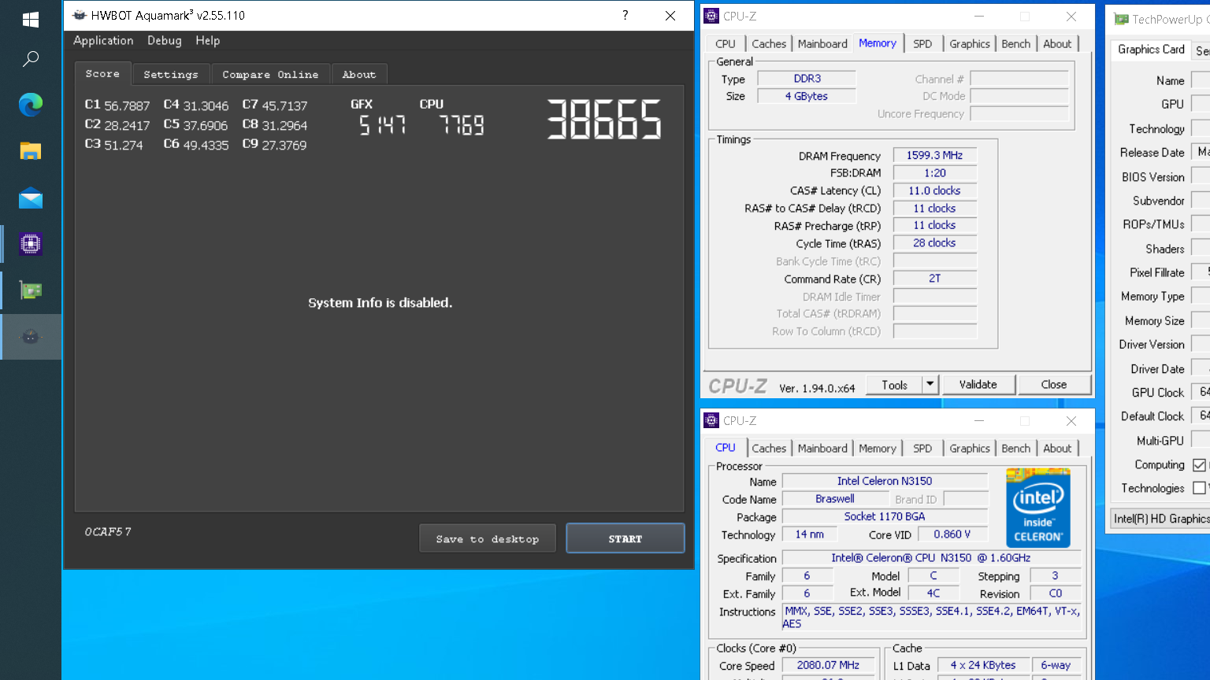1210x680 pixels.
Task: Minimize the lower CPU-Z CPU window
Action: 979,420
